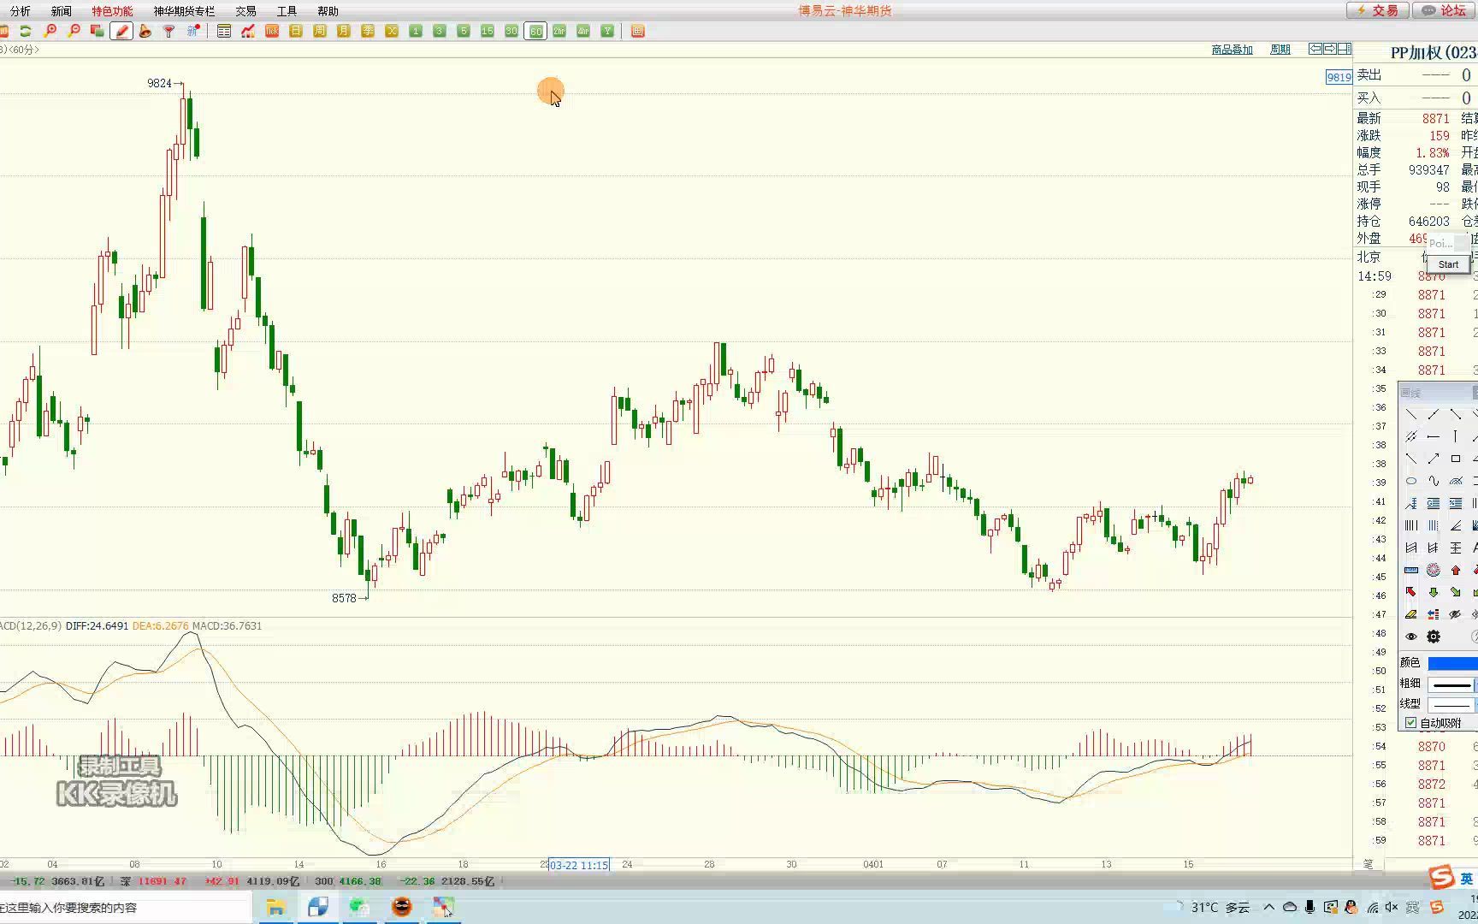Viewport: 1478px width, 924px height.
Task: Select the green down arrow marker tool
Action: pyautogui.click(x=1434, y=592)
